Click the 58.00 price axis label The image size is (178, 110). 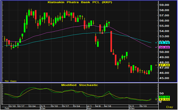(x=164, y=10)
